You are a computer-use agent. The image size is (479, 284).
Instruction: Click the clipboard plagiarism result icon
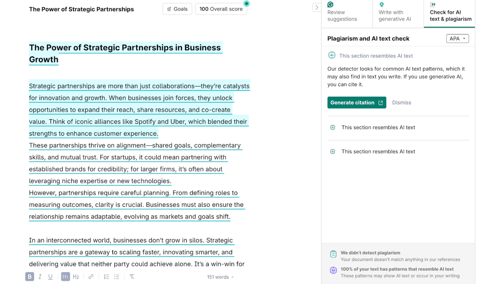tap(333, 254)
